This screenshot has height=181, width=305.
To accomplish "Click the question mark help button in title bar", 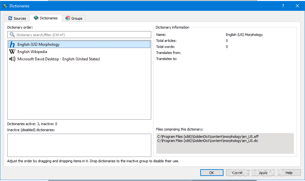I will 283,6.
